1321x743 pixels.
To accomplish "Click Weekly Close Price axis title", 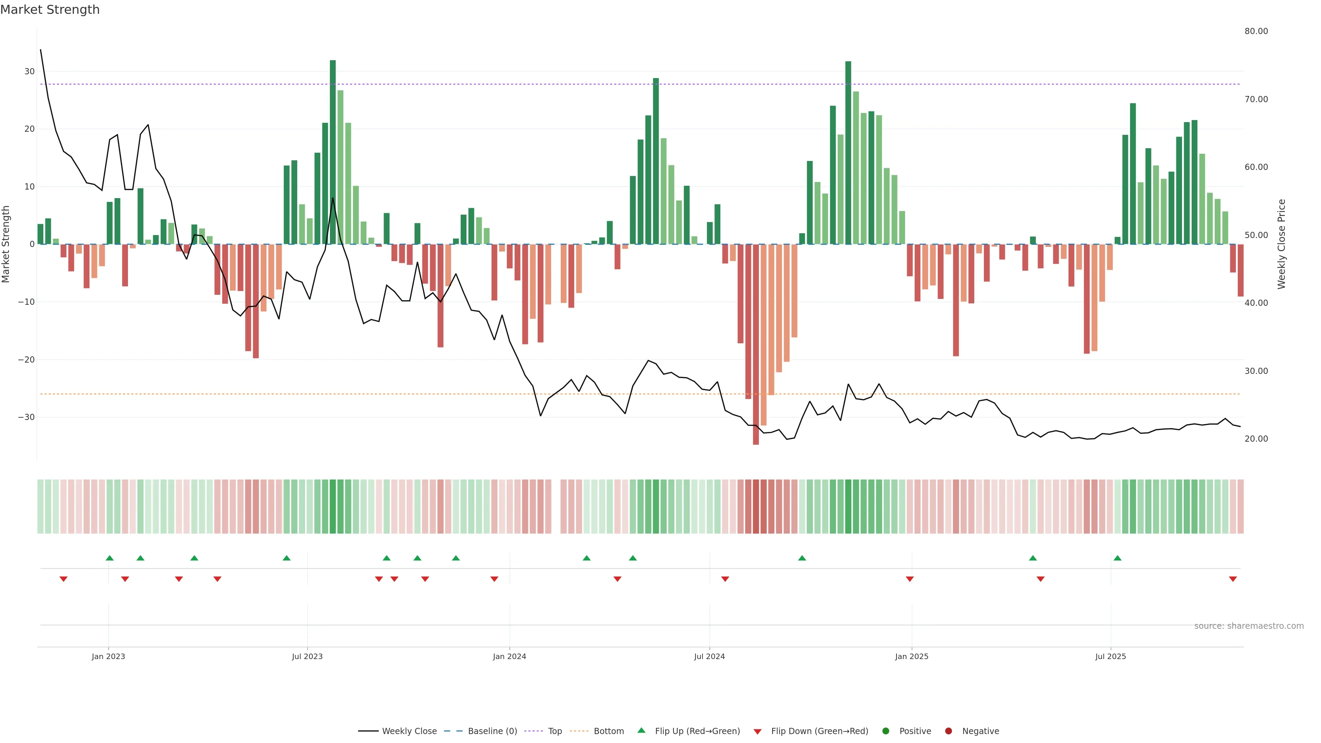I will pos(1281,244).
